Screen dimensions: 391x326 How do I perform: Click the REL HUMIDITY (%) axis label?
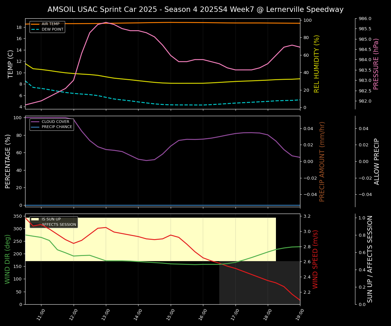[x=317, y=64]
